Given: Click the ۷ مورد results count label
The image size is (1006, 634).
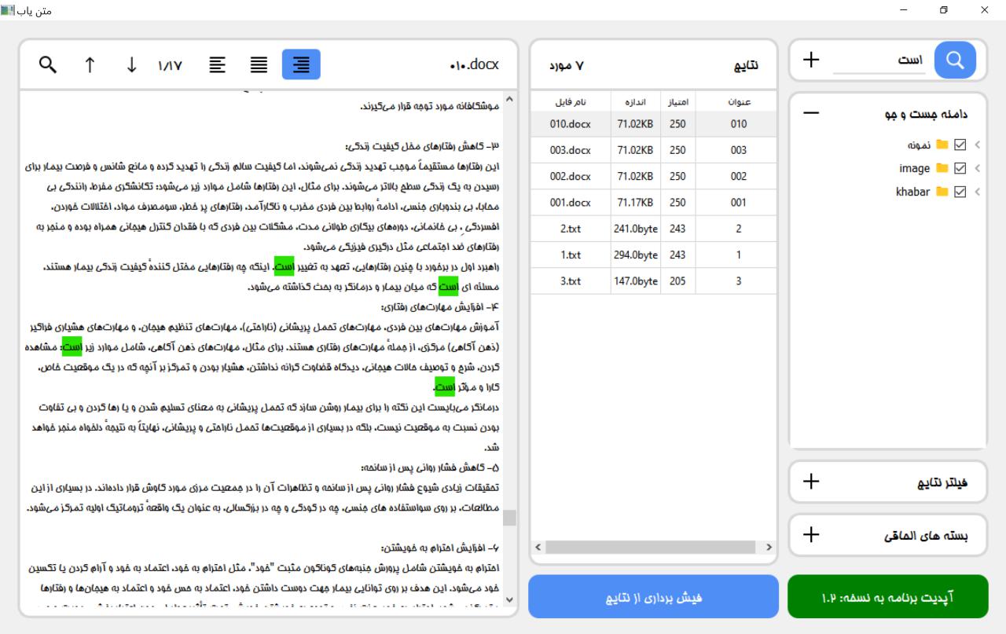Looking at the screenshot, I should click(566, 66).
